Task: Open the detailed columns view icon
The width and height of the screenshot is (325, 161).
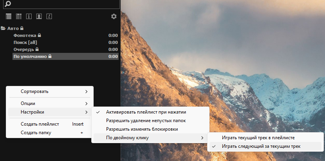Action: click(19, 16)
